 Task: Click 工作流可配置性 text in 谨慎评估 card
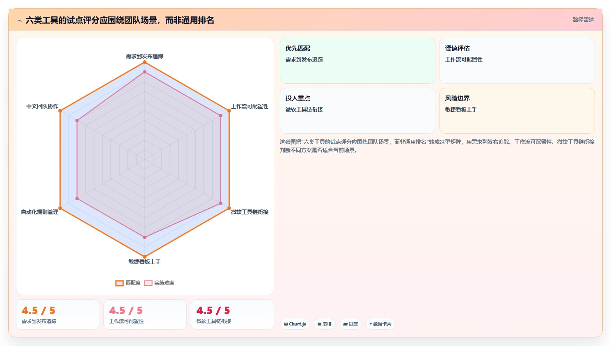point(464,59)
